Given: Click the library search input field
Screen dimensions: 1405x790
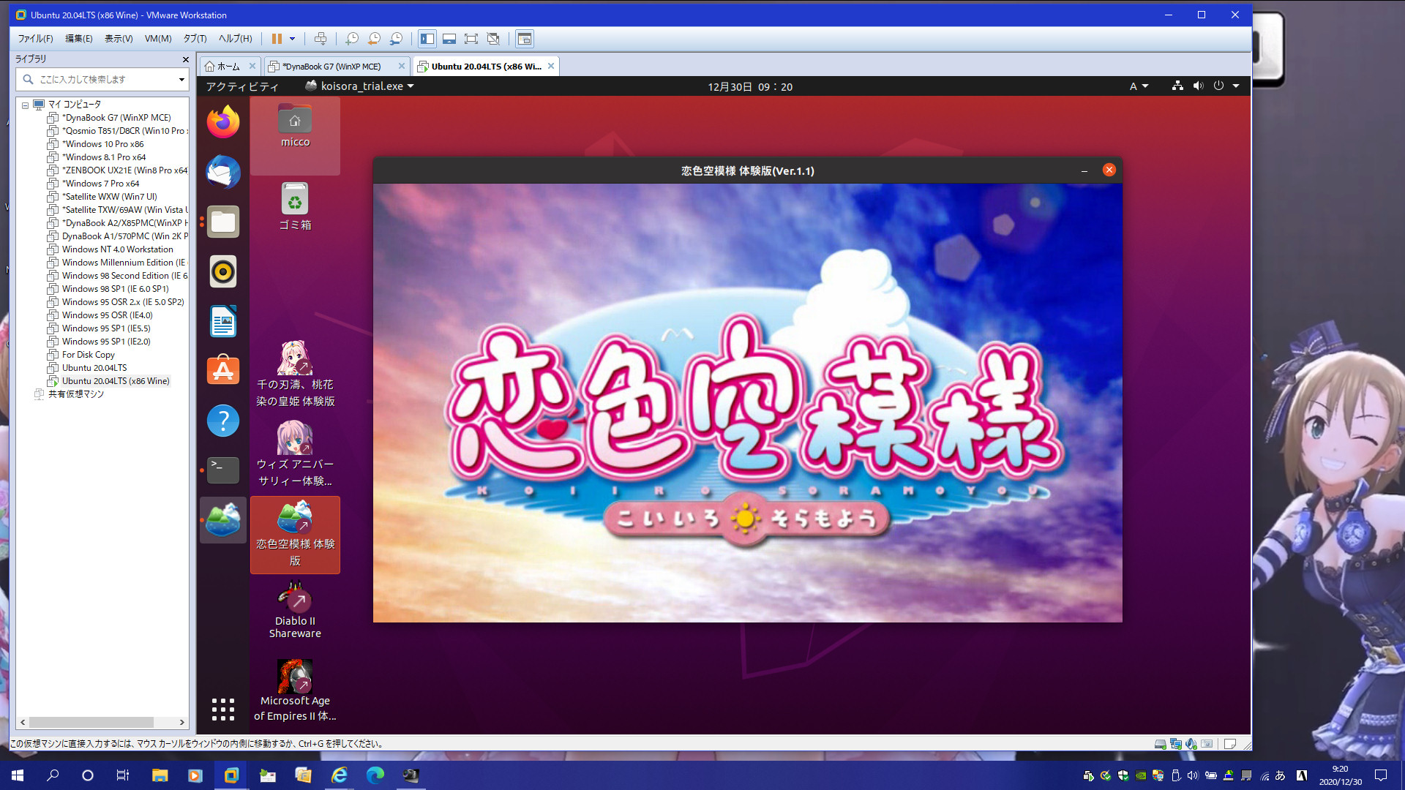Looking at the screenshot, I should (x=101, y=79).
